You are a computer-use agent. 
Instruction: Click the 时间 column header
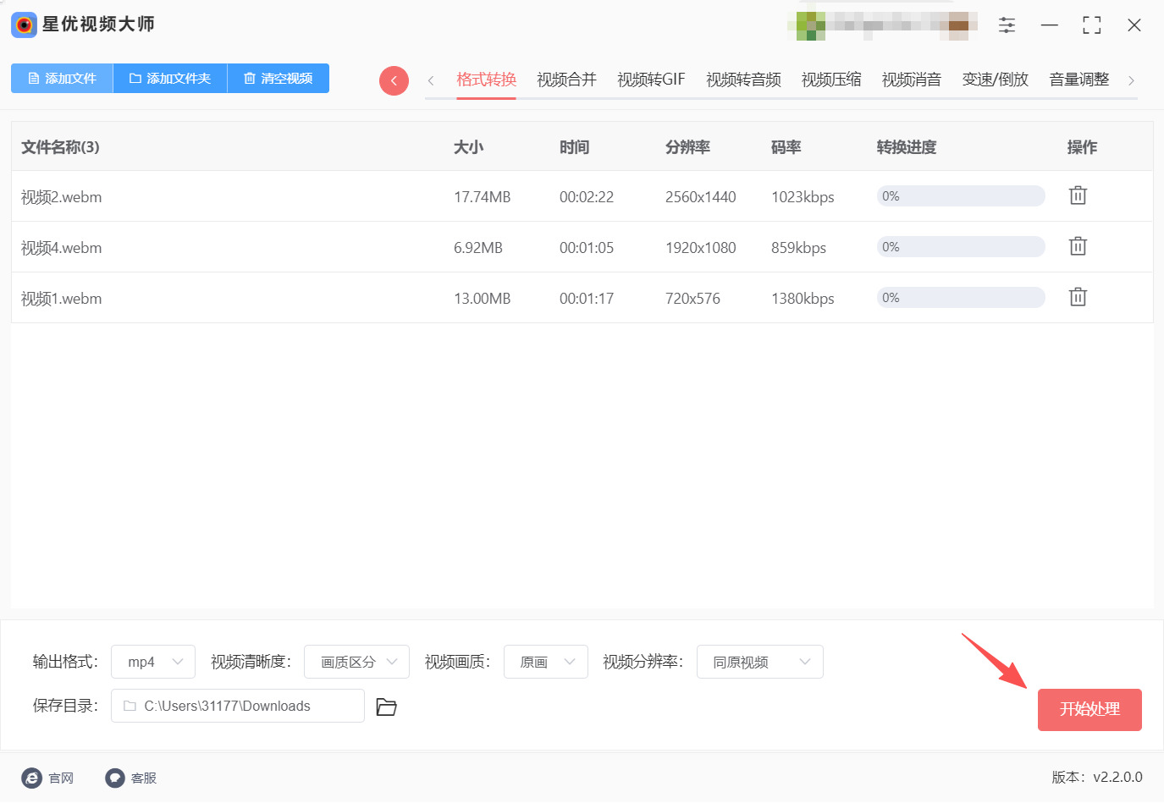(574, 147)
